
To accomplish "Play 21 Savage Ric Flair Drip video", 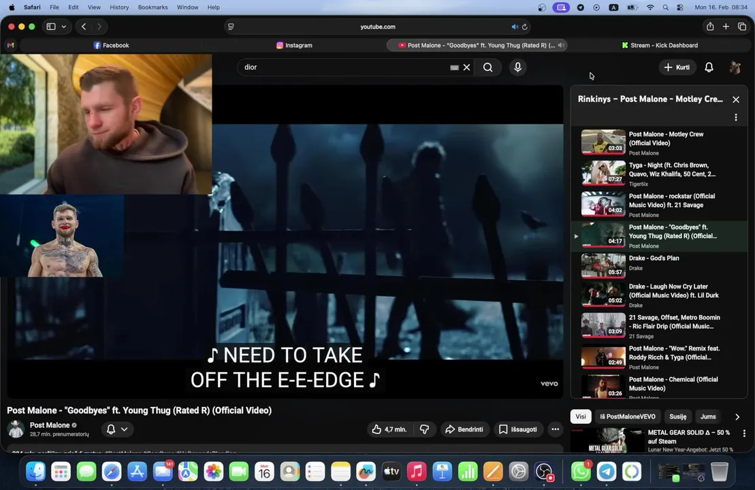I will point(658,327).
